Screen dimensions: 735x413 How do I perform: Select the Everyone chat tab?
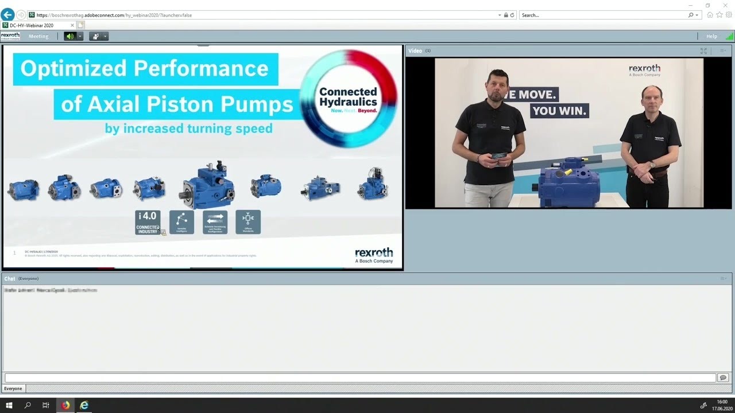(13, 388)
